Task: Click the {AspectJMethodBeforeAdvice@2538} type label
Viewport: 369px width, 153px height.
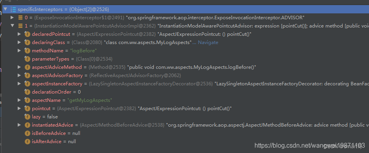Action: pyautogui.click(x=122, y=125)
